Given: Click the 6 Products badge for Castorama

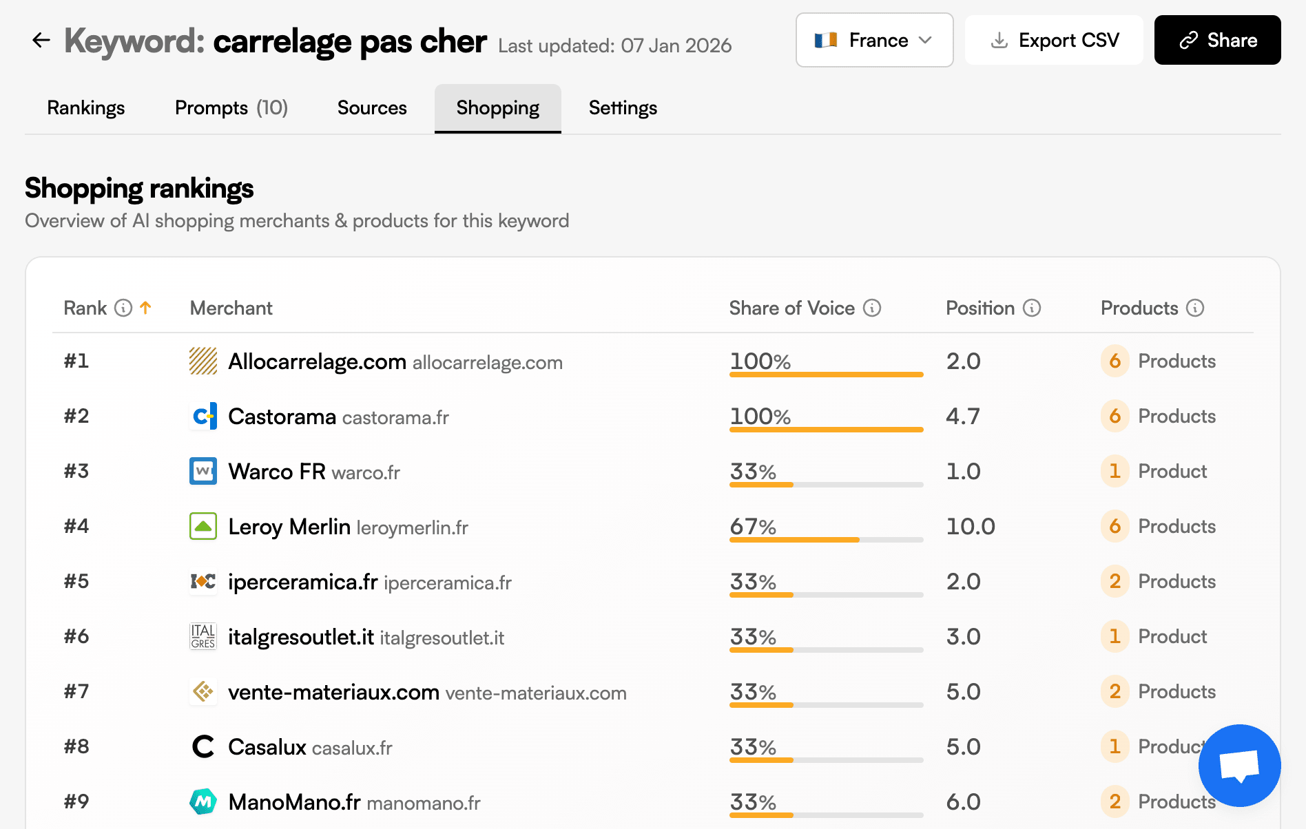Looking at the screenshot, I should (x=1115, y=416).
